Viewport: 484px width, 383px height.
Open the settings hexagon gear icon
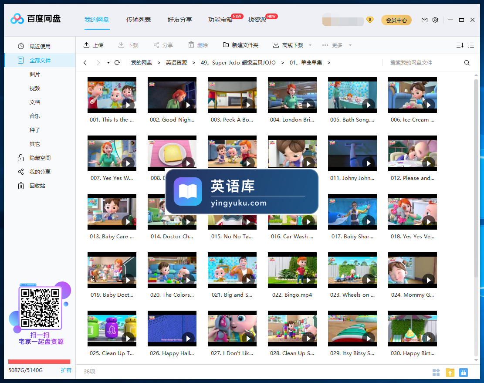point(435,20)
